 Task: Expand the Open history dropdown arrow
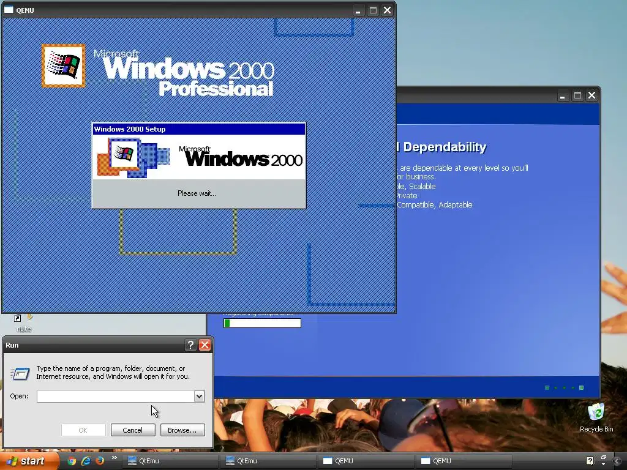pyautogui.click(x=199, y=396)
